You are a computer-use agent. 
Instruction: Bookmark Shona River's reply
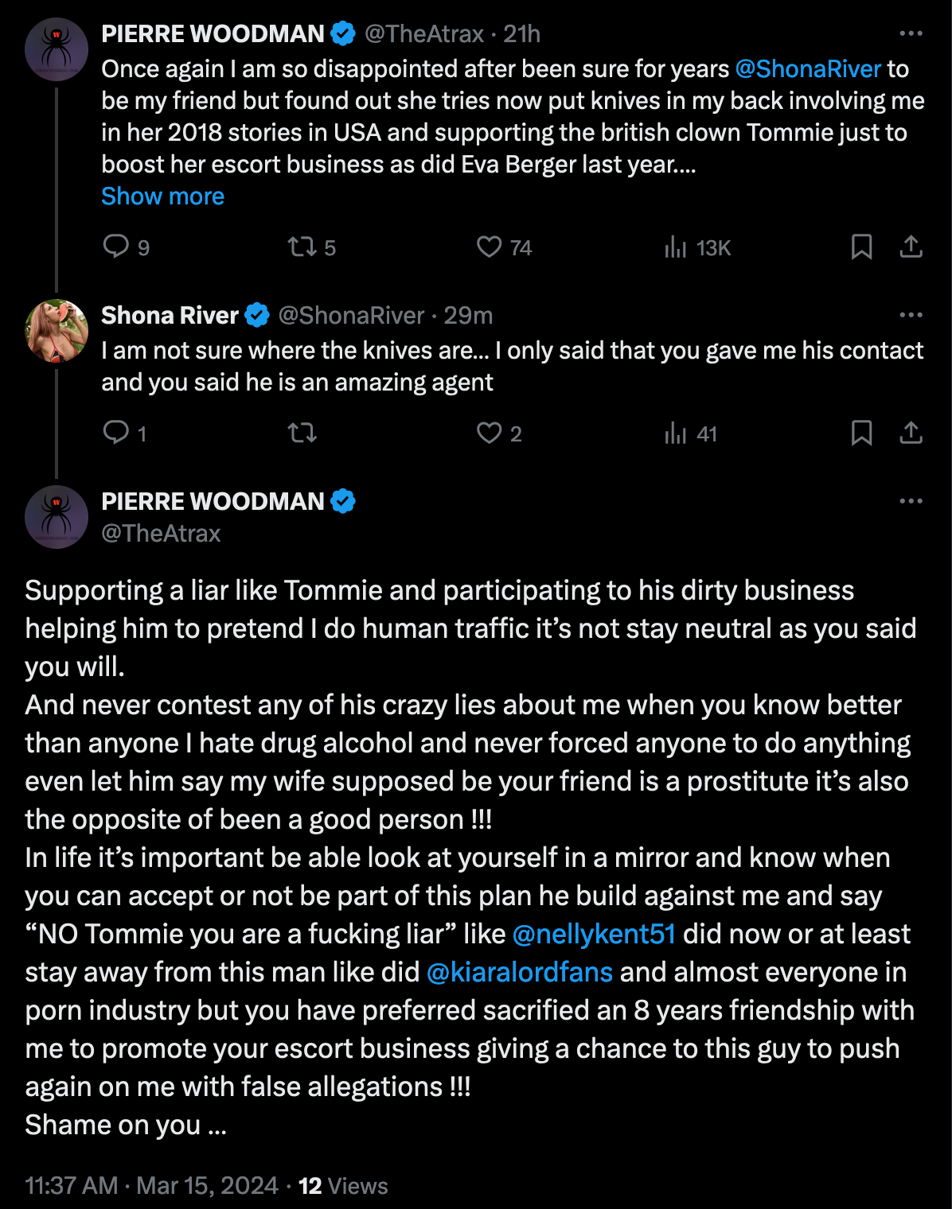pos(861,433)
